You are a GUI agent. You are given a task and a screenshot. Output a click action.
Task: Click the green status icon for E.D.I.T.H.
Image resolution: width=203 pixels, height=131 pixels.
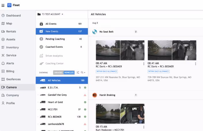tap(85, 88)
